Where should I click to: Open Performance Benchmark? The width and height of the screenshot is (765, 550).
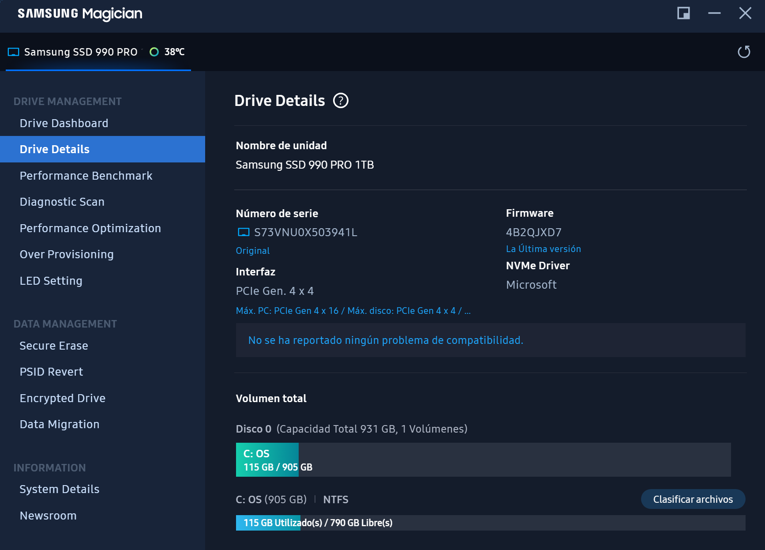[x=86, y=175]
